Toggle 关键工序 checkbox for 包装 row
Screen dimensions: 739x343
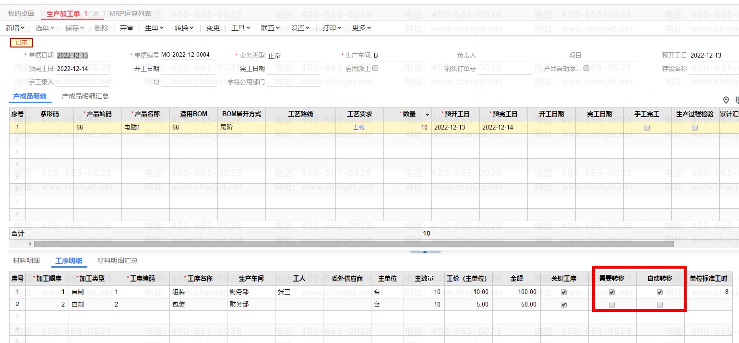(x=564, y=304)
